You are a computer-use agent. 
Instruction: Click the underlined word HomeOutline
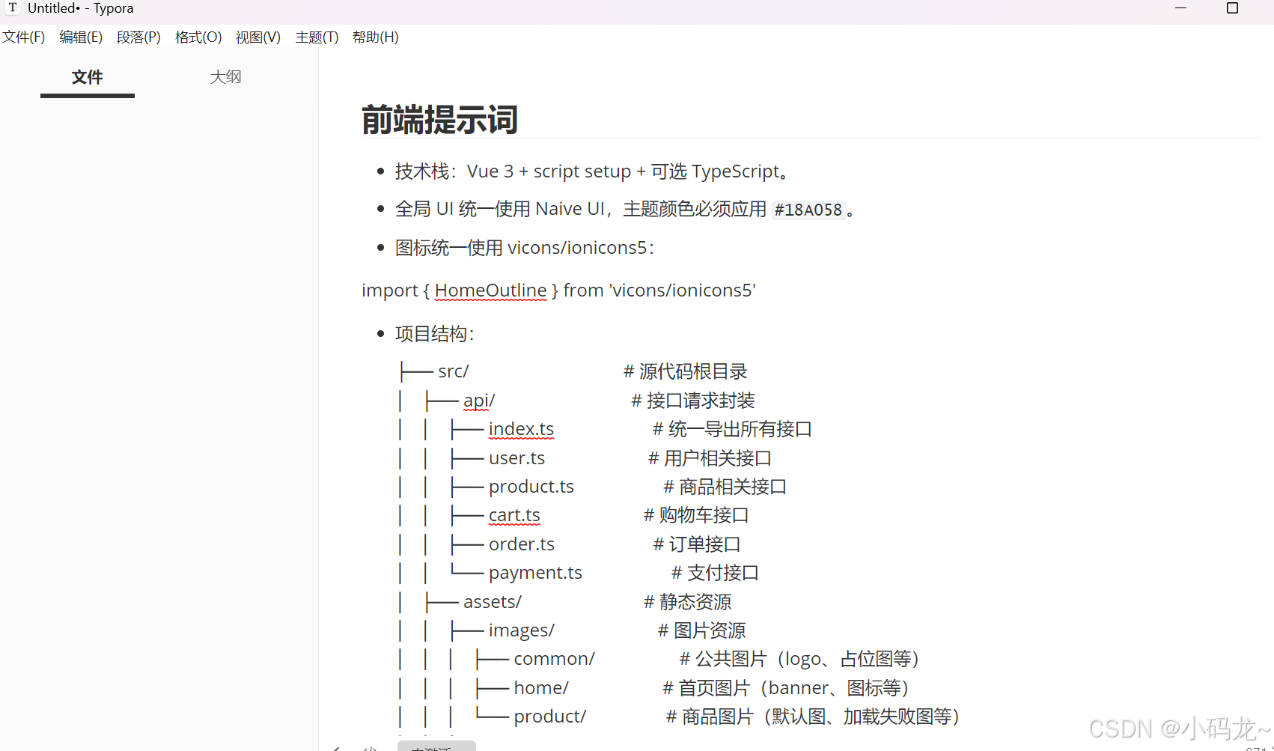pyautogui.click(x=490, y=290)
